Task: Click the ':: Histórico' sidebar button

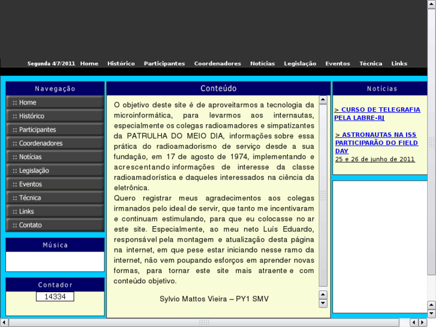Action: click(55, 116)
